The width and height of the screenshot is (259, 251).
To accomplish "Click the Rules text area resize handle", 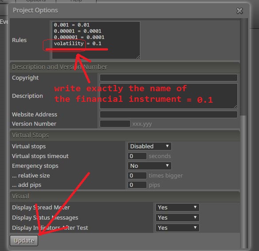I will [x=138, y=57].
